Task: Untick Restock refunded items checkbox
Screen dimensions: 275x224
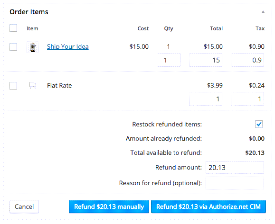Action: click(259, 124)
